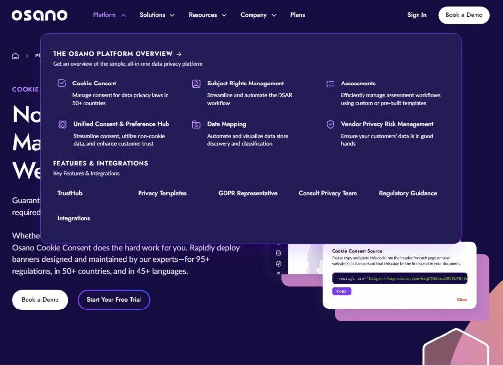Click 'Ensure your customers' data' description
Viewport: 503px width, 365px height.
(x=387, y=140)
